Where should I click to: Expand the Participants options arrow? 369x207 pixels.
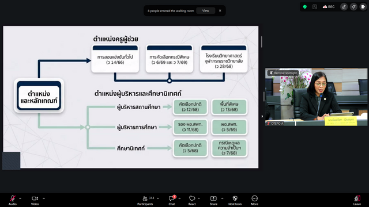[157, 198]
